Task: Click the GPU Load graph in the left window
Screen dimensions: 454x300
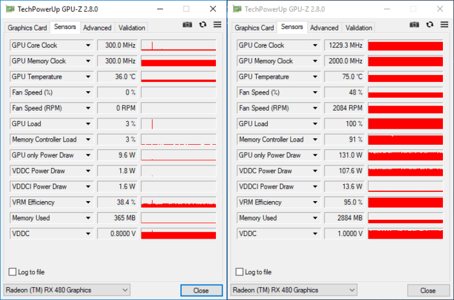Action: (178, 123)
